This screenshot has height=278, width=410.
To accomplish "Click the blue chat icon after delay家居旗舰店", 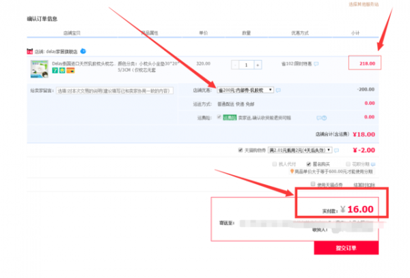I will click(83, 51).
